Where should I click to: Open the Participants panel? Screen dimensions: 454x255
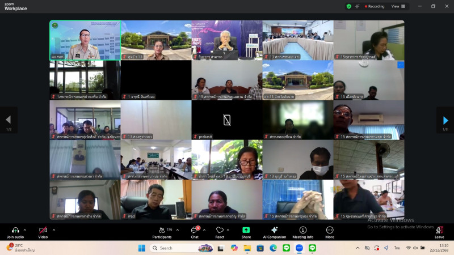(x=162, y=230)
